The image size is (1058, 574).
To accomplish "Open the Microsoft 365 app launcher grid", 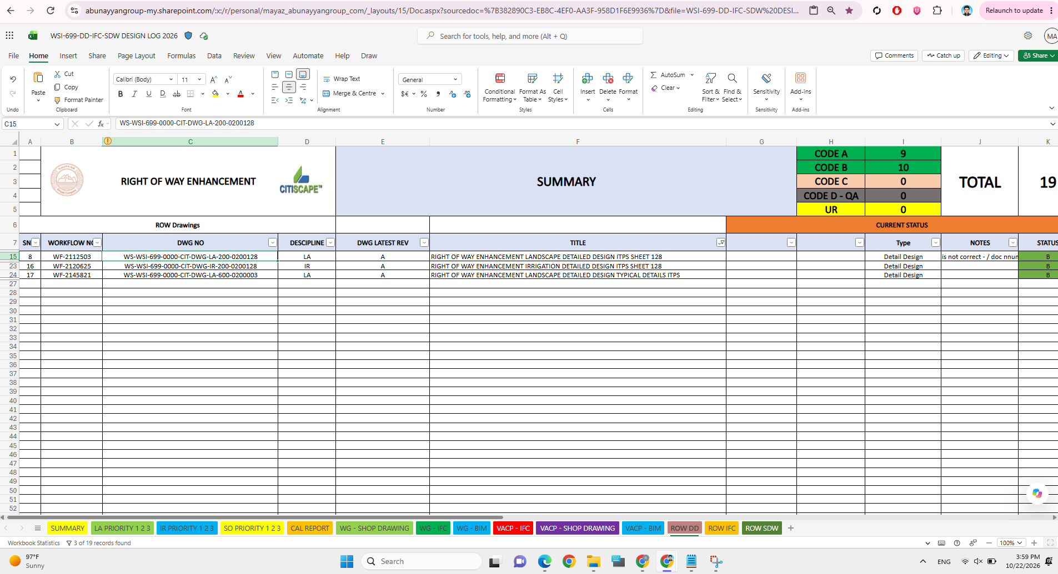I will click(9, 35).
